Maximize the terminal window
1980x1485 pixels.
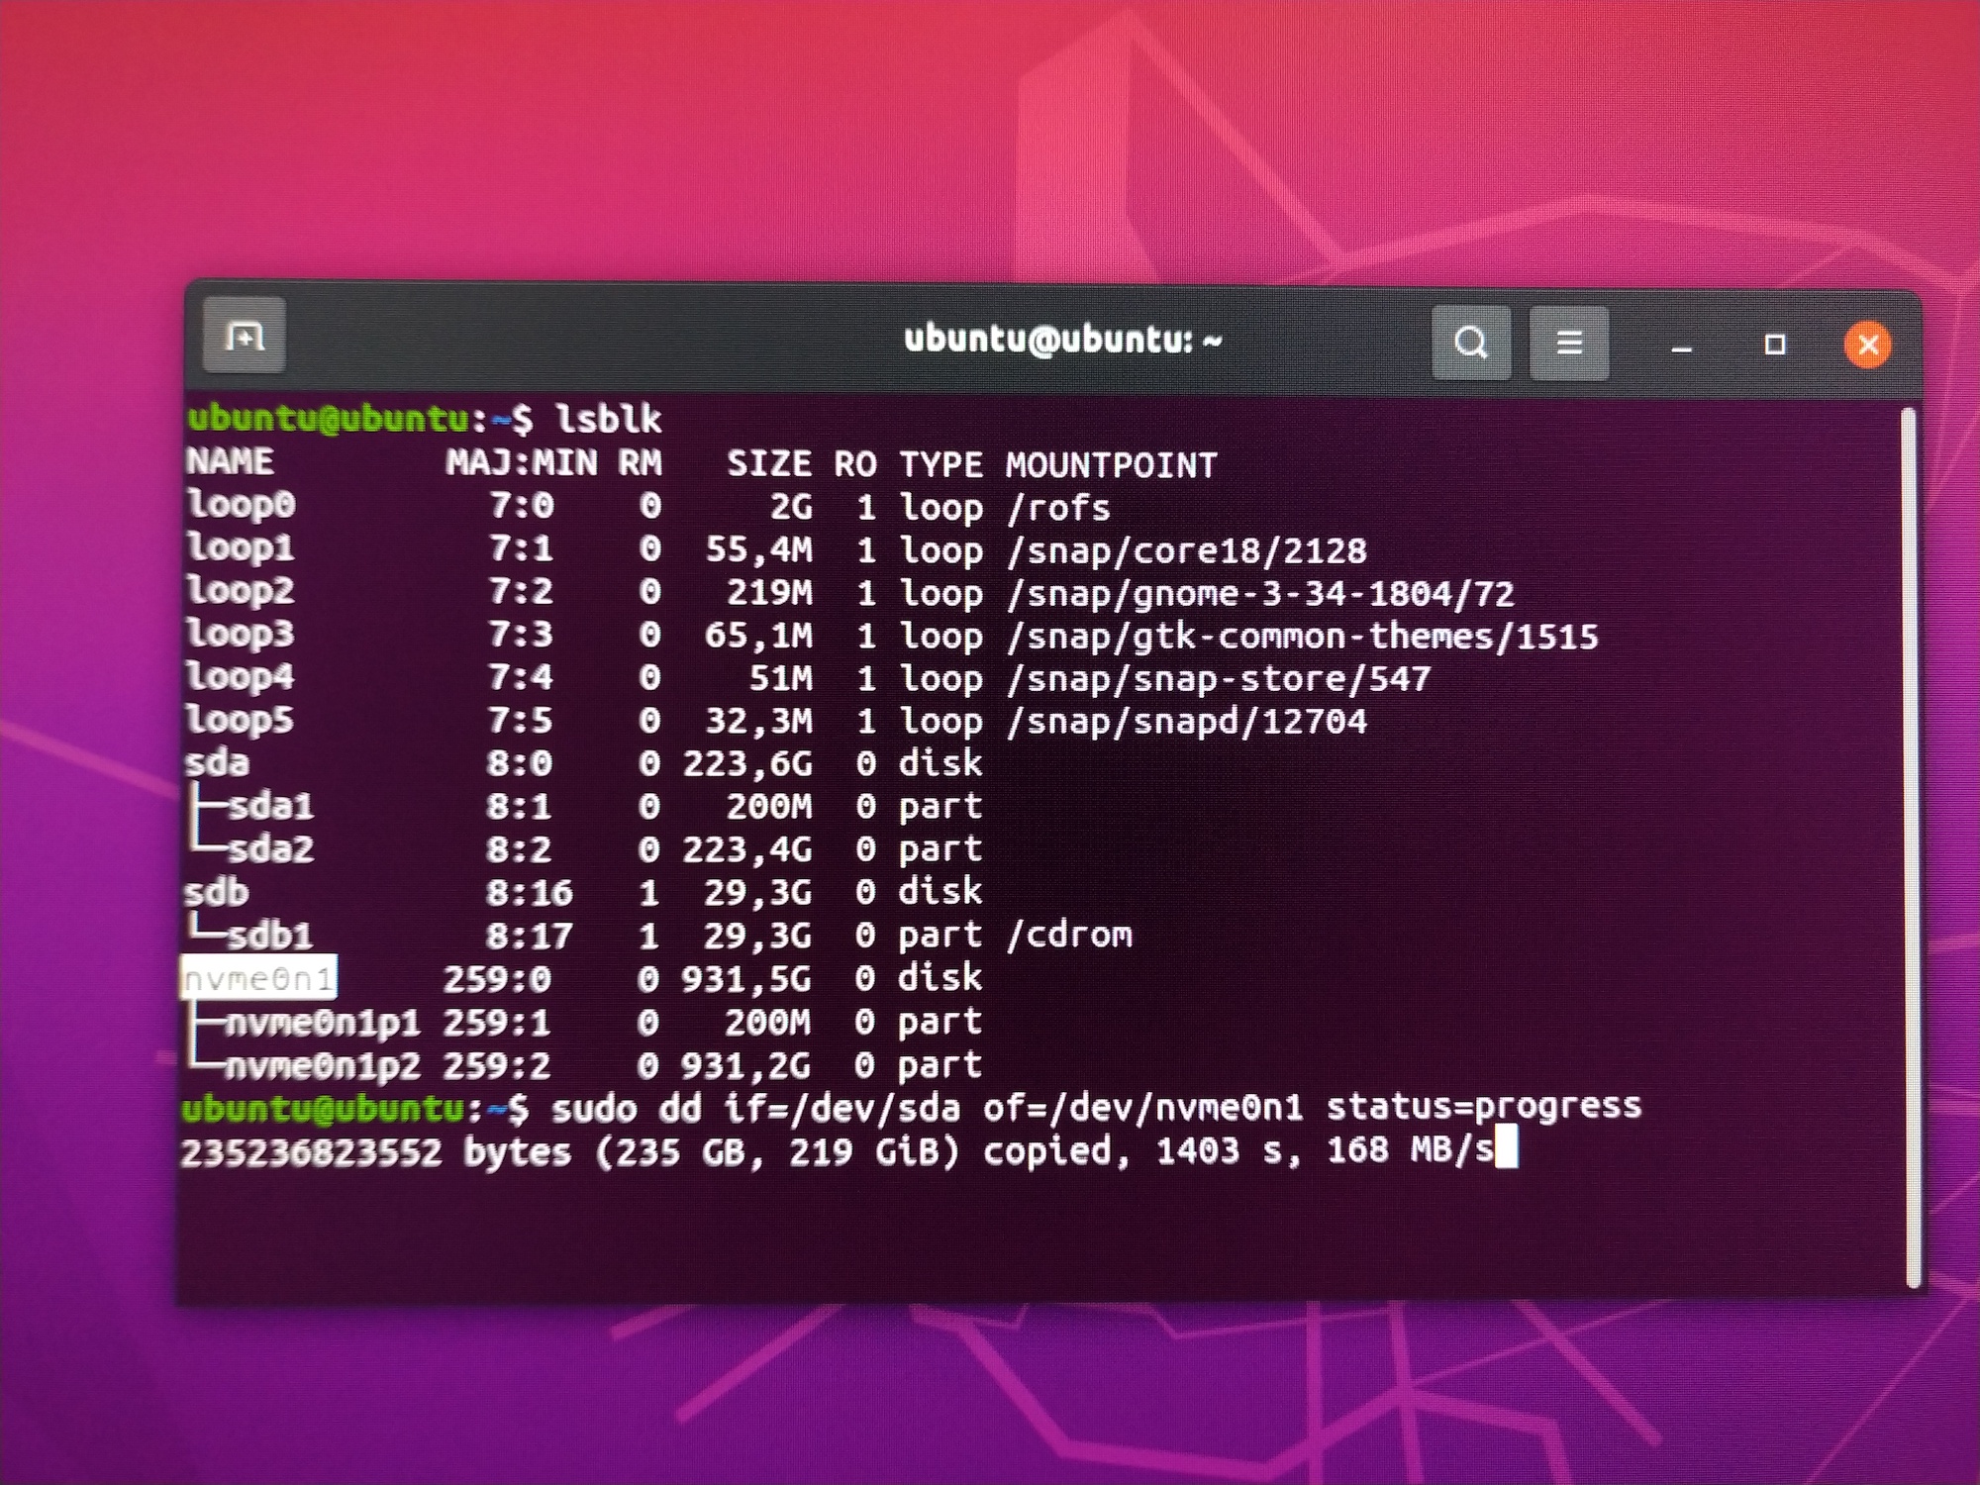pyautogui.click(x=1774, y=345)
